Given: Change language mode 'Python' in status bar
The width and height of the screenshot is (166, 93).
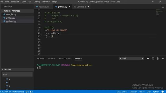Looking at the screenshot, I should pyautogui.click(x=156, y=92).
